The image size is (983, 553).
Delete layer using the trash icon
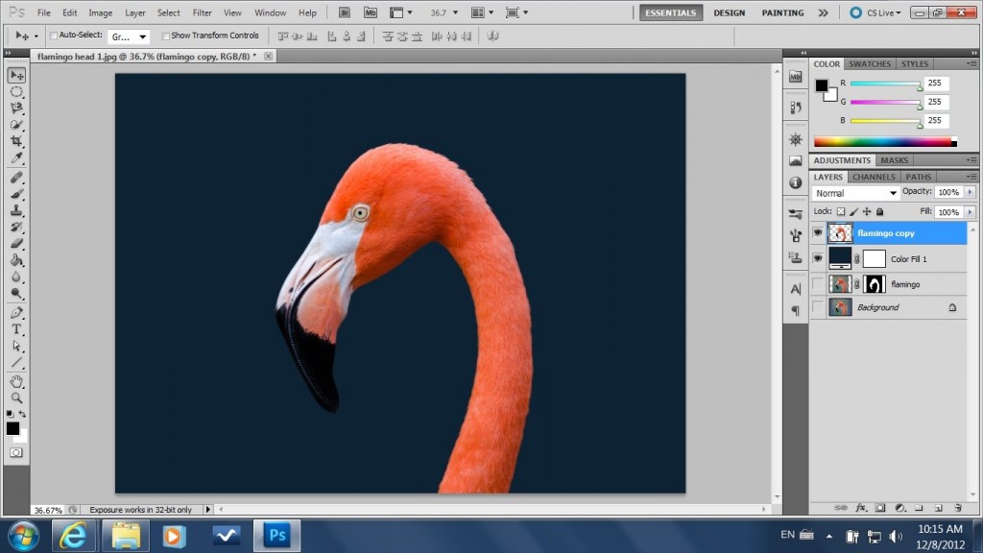958,507
